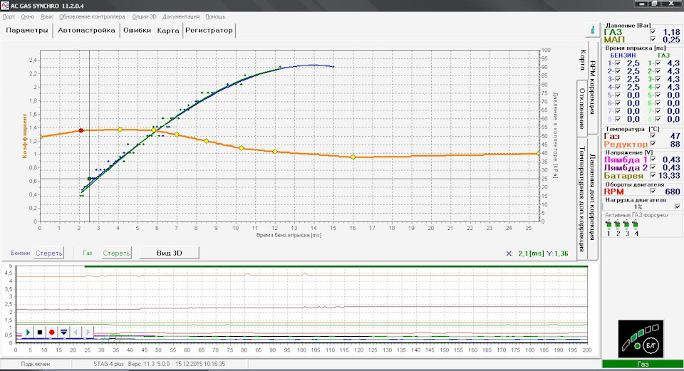Click the blue down-triangle save icon

coord(63,333)
